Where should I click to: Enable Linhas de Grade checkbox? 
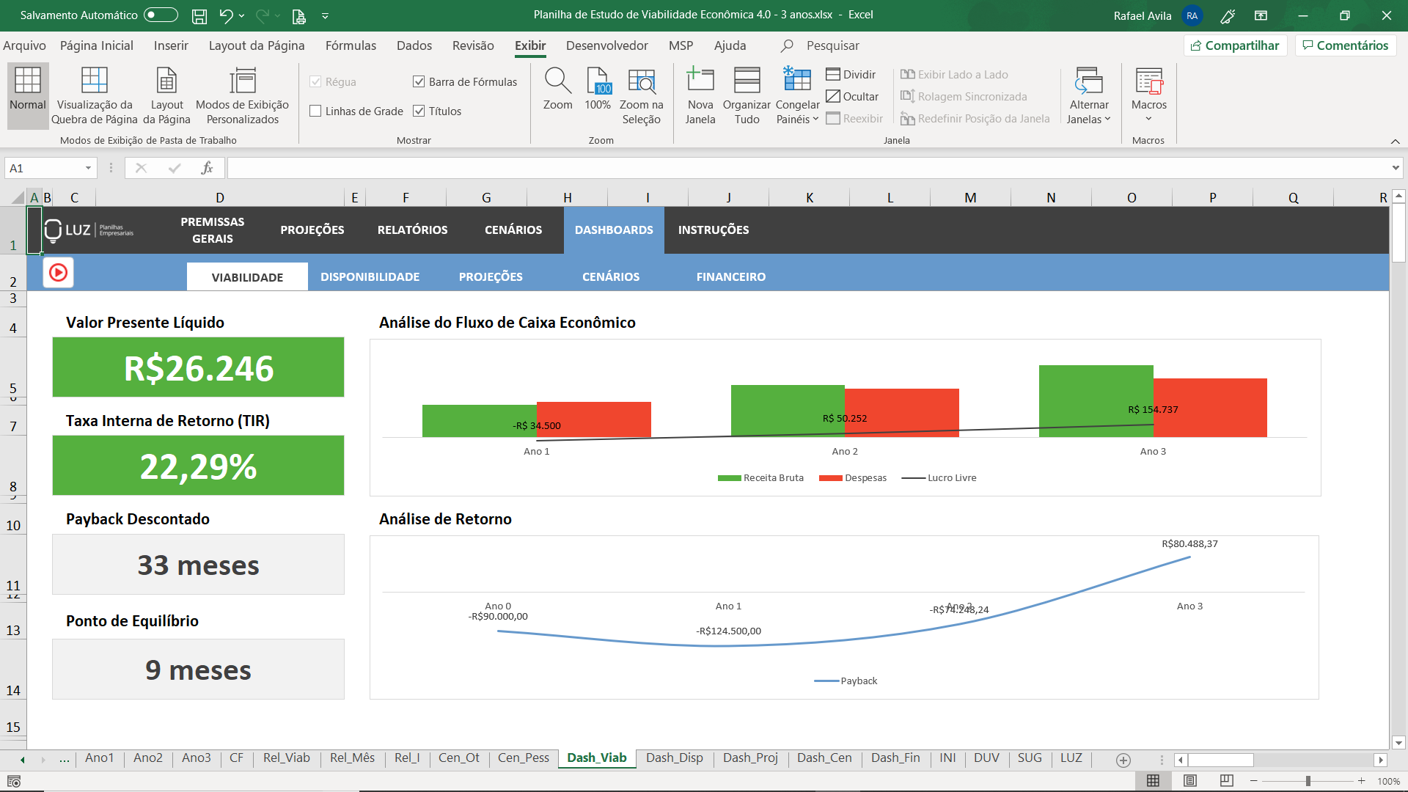(316, 111)
